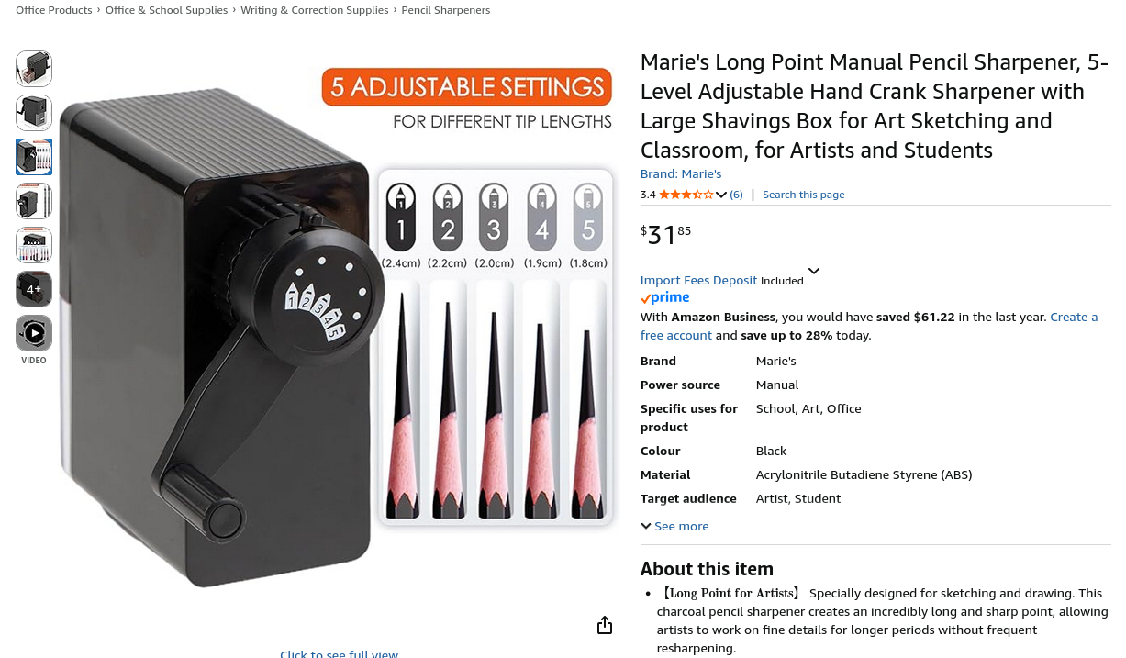Select the highlighted third product thumbnail

[34, 157]
